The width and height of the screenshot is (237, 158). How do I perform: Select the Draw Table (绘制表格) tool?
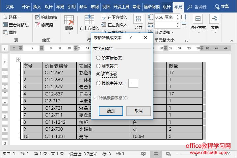(46, 17)
